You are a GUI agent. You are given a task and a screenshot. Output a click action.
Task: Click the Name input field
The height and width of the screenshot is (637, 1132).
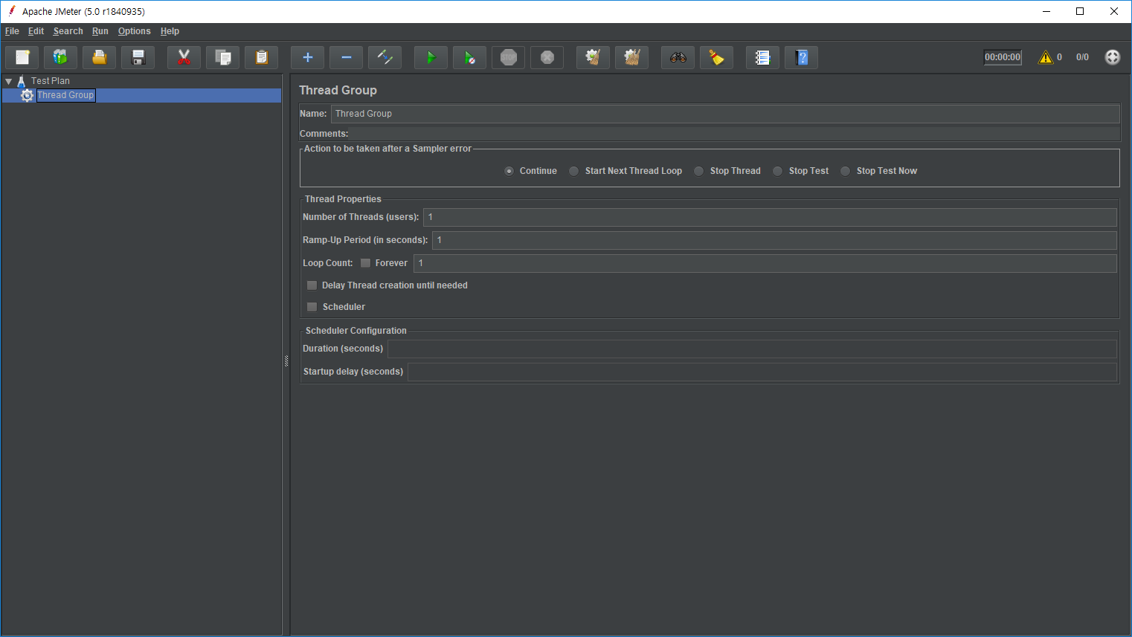725,114
